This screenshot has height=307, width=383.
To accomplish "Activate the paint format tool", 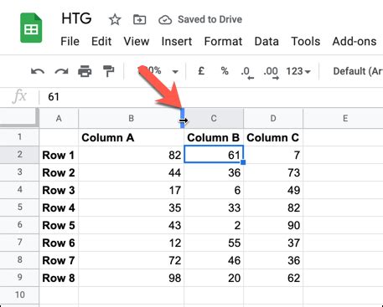I will point(108,71).
